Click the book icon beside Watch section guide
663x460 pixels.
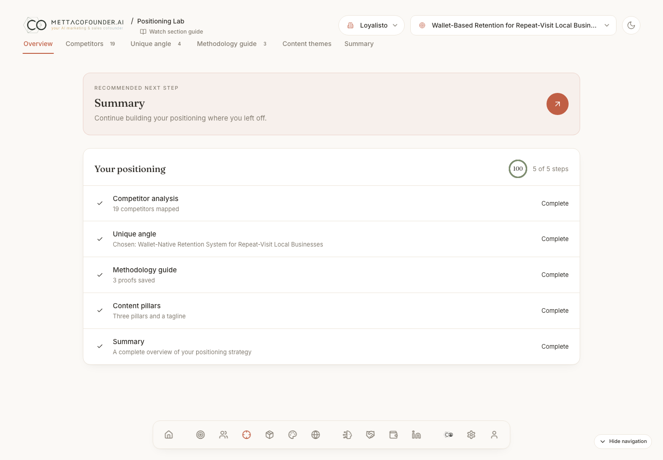coord(143,32)
